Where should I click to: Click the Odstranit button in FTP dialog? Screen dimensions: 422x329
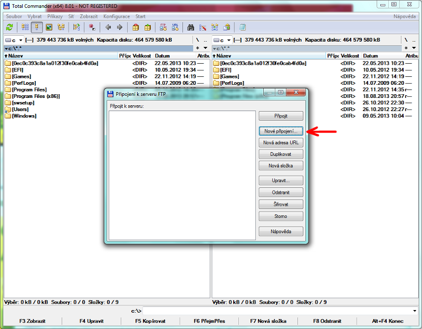tap(281, 192)
